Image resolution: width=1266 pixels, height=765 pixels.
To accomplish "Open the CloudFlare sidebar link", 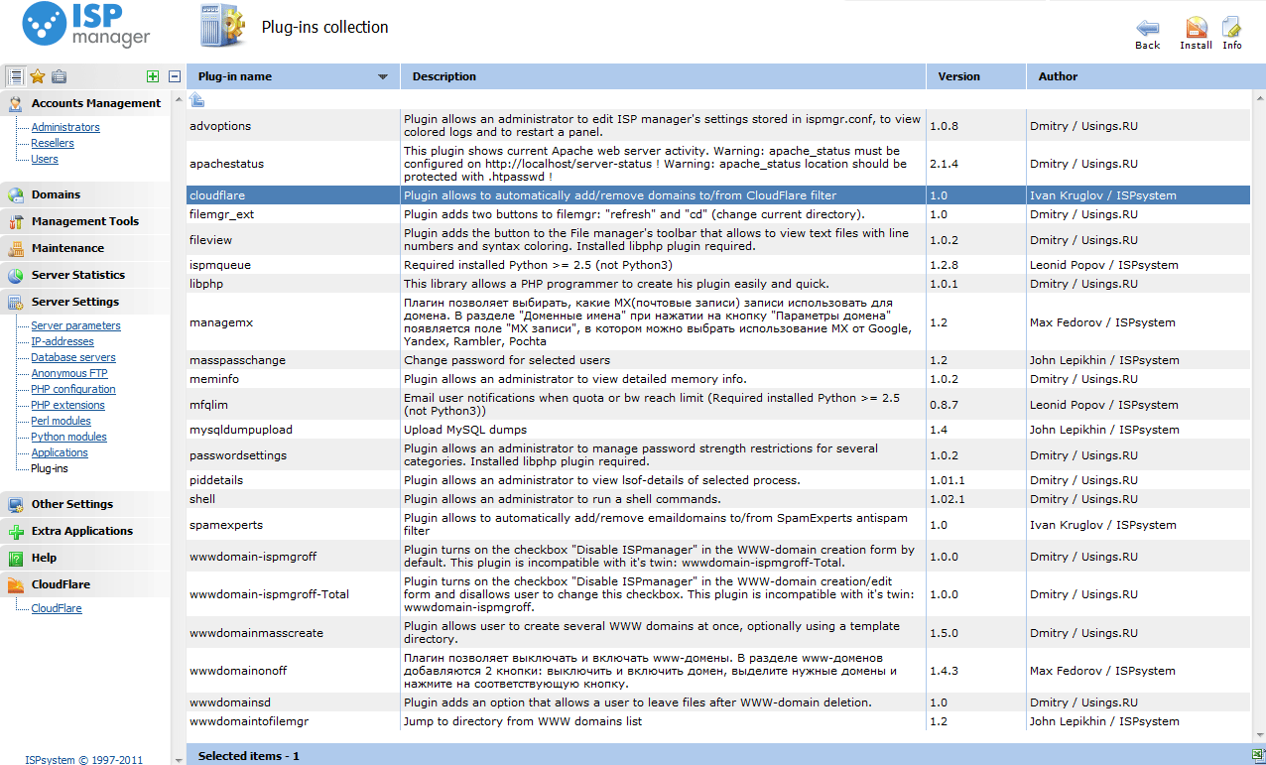I will tap(56, 608).
